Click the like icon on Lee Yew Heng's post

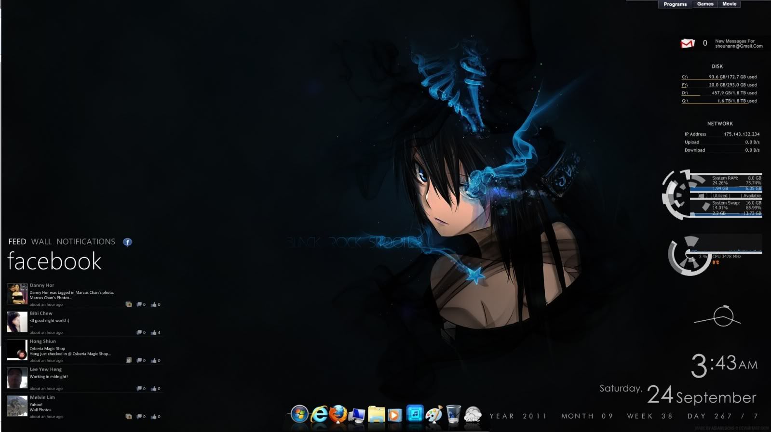pos(154,388)
